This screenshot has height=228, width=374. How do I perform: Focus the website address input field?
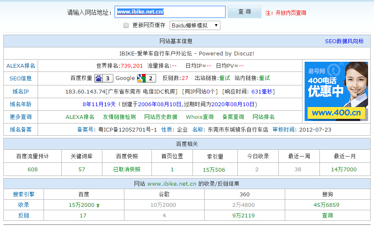coord(170,12)
